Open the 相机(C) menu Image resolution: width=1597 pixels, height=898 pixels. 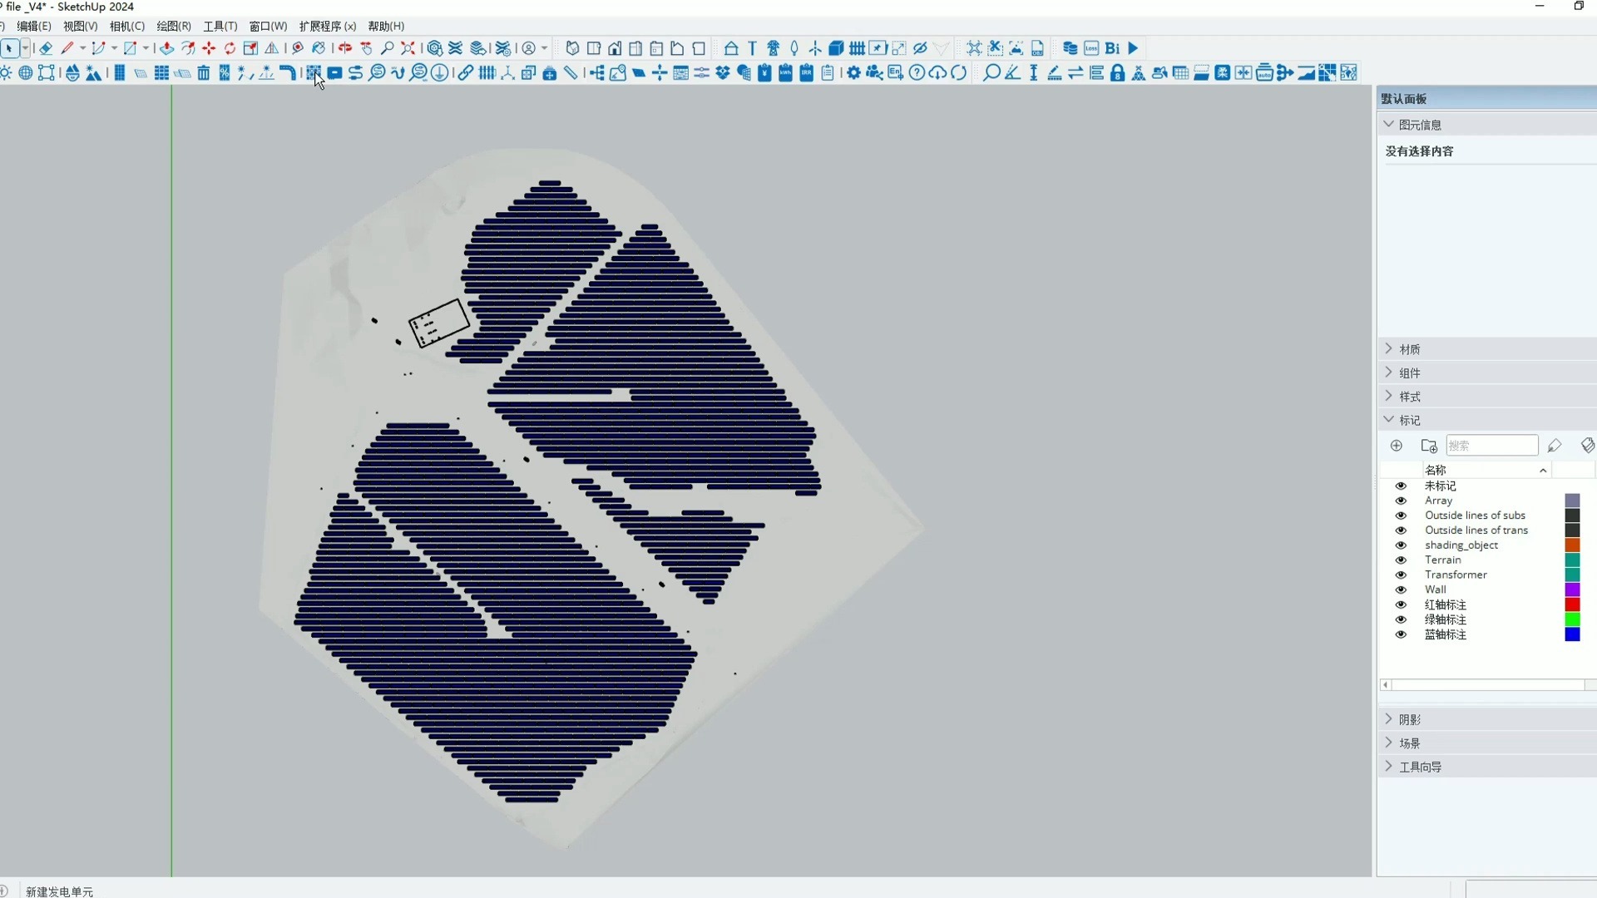126,27
